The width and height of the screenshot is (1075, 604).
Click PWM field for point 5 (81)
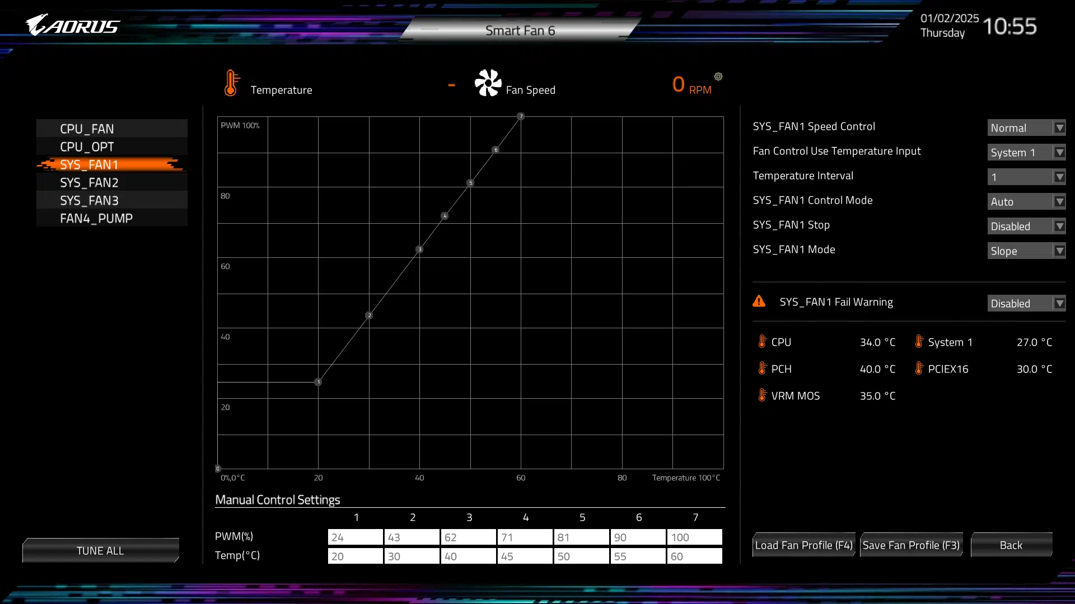[x=582, y=537]
